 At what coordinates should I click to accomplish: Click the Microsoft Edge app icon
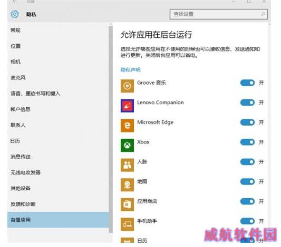[127, 126]
